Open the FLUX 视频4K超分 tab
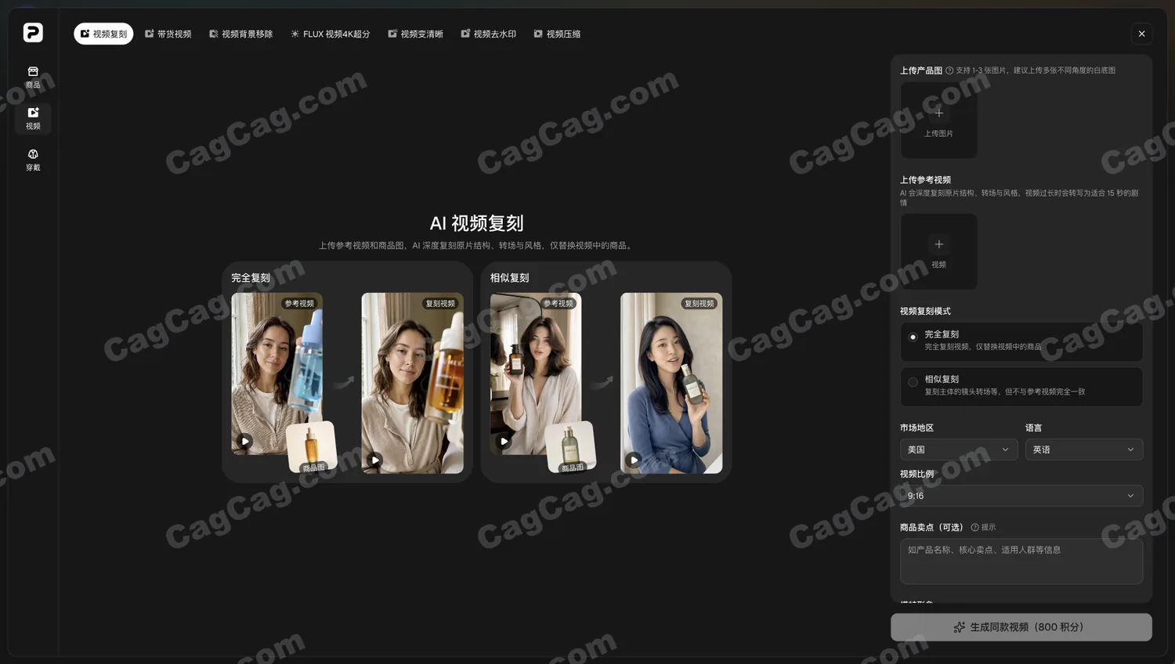The image size is (1175, 664). pos(331,34)
